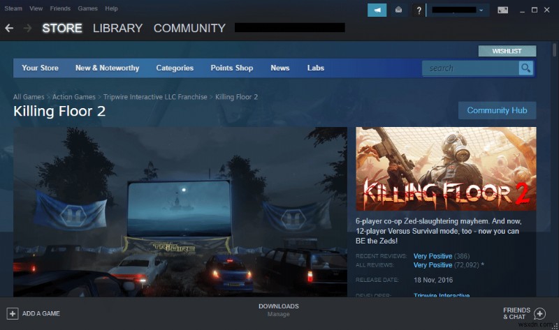The height and width of the screenshot is (330, 559).
Task: Open the Help menu
Action: 111,8
